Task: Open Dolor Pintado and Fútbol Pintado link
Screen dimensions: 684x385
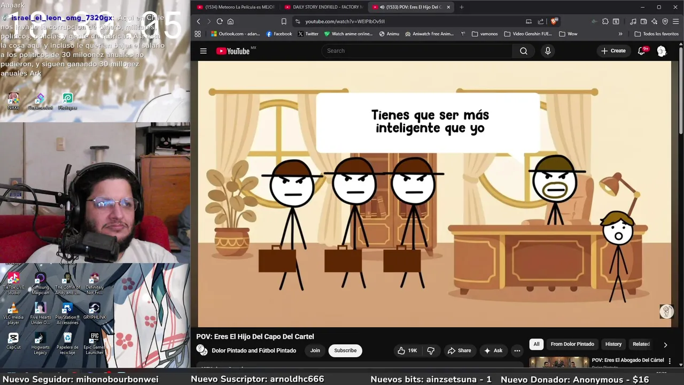Action: click(x=254, y=351)
